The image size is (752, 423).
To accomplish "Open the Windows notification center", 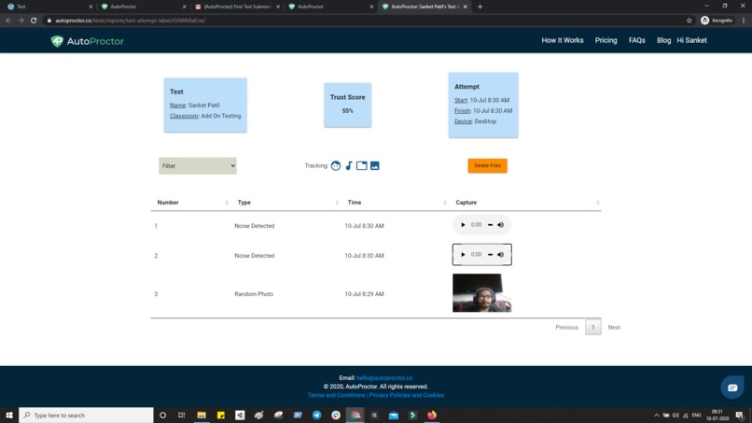I will pyautogui.click(x=740, y=416).
